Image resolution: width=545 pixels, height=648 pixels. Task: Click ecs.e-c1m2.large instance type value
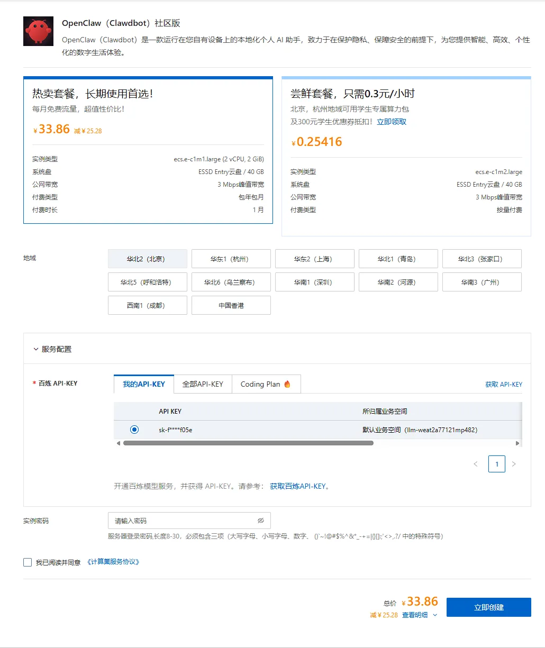coord(498,172)
